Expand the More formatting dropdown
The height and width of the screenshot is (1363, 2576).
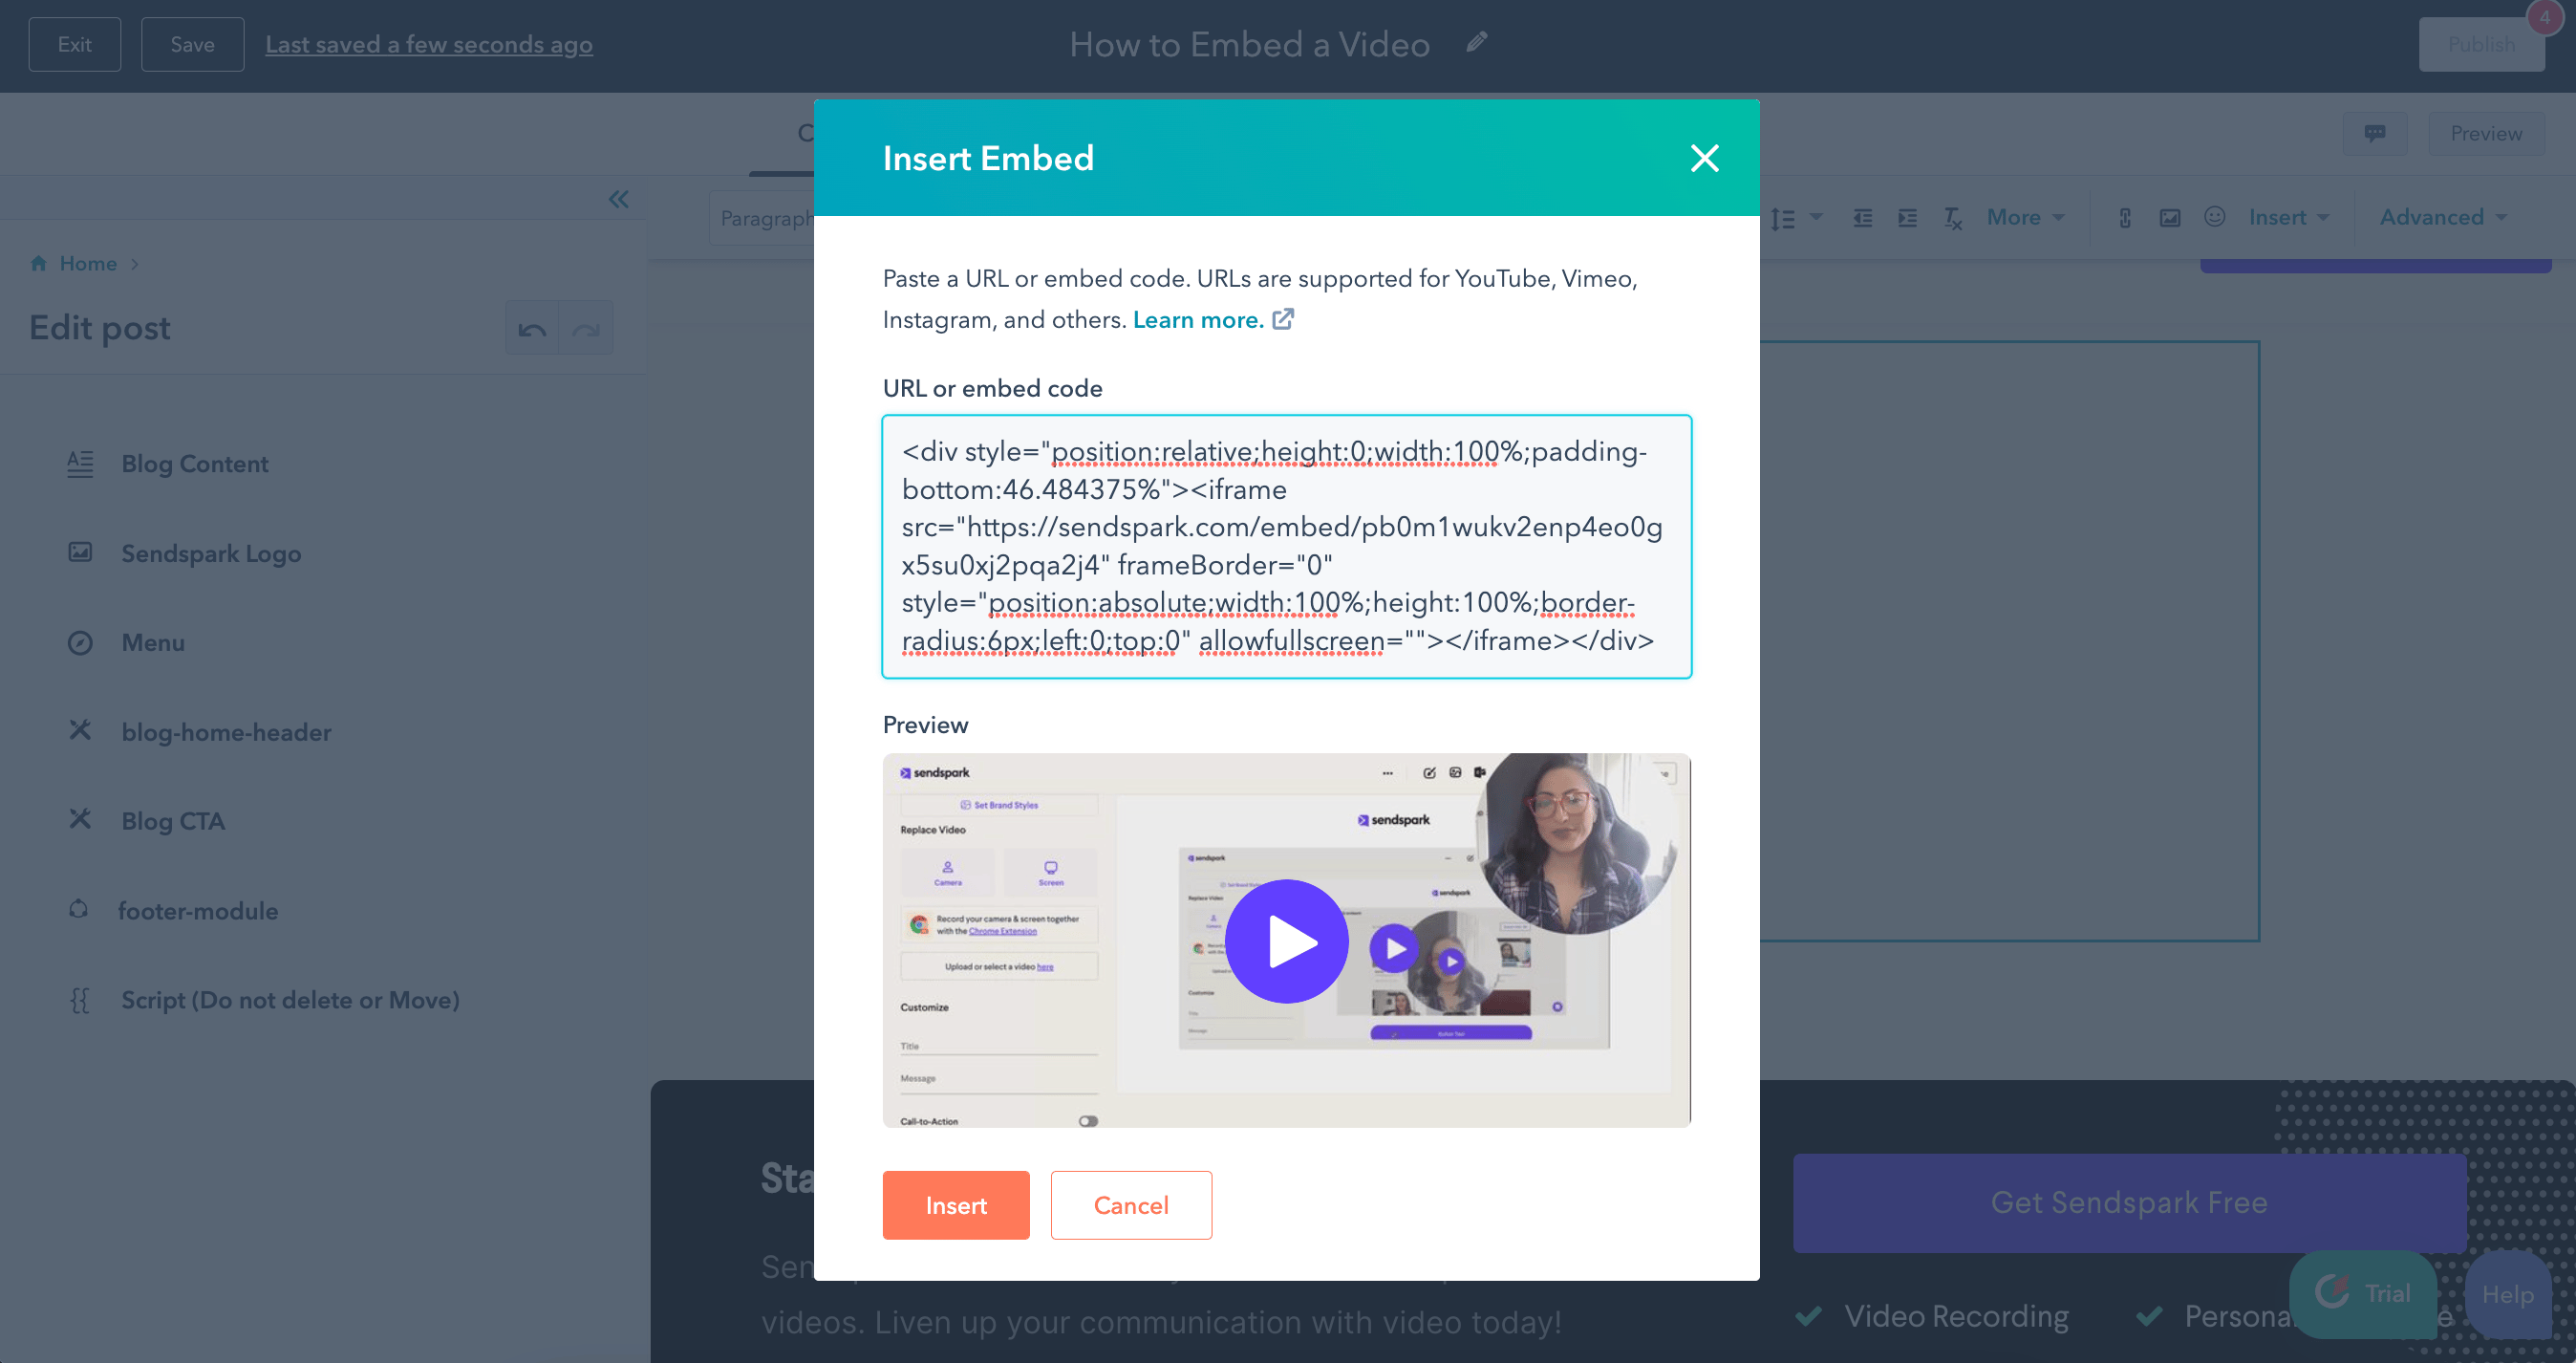2025,217
